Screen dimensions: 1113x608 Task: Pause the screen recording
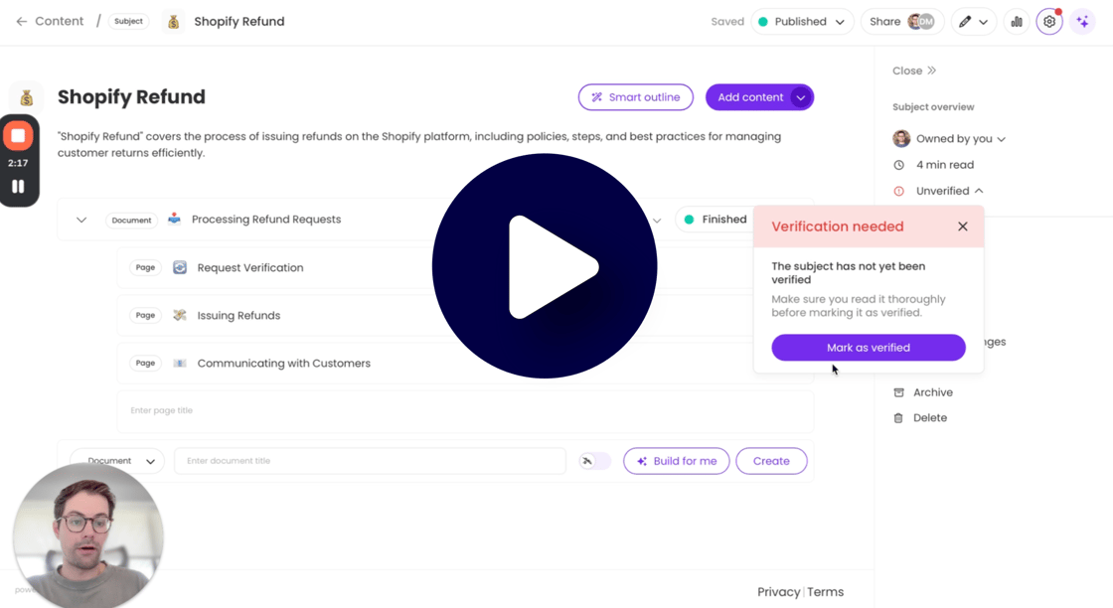[18, 186]
